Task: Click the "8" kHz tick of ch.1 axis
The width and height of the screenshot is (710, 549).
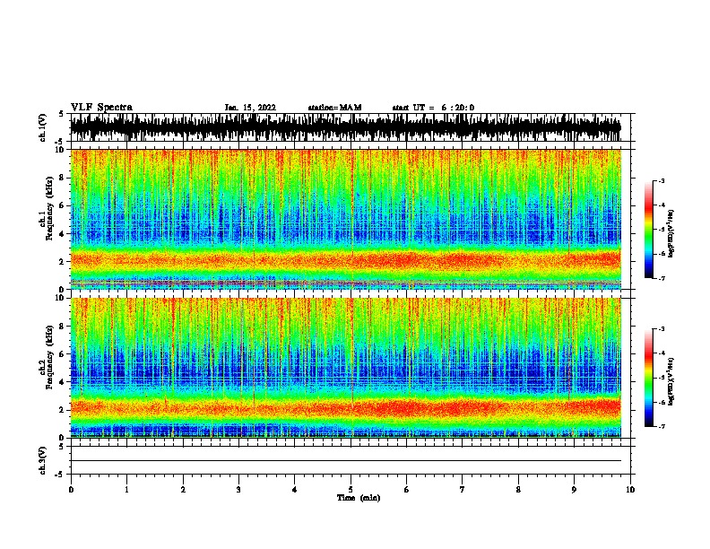Action: pyautogui.click(x=63, y=178)
